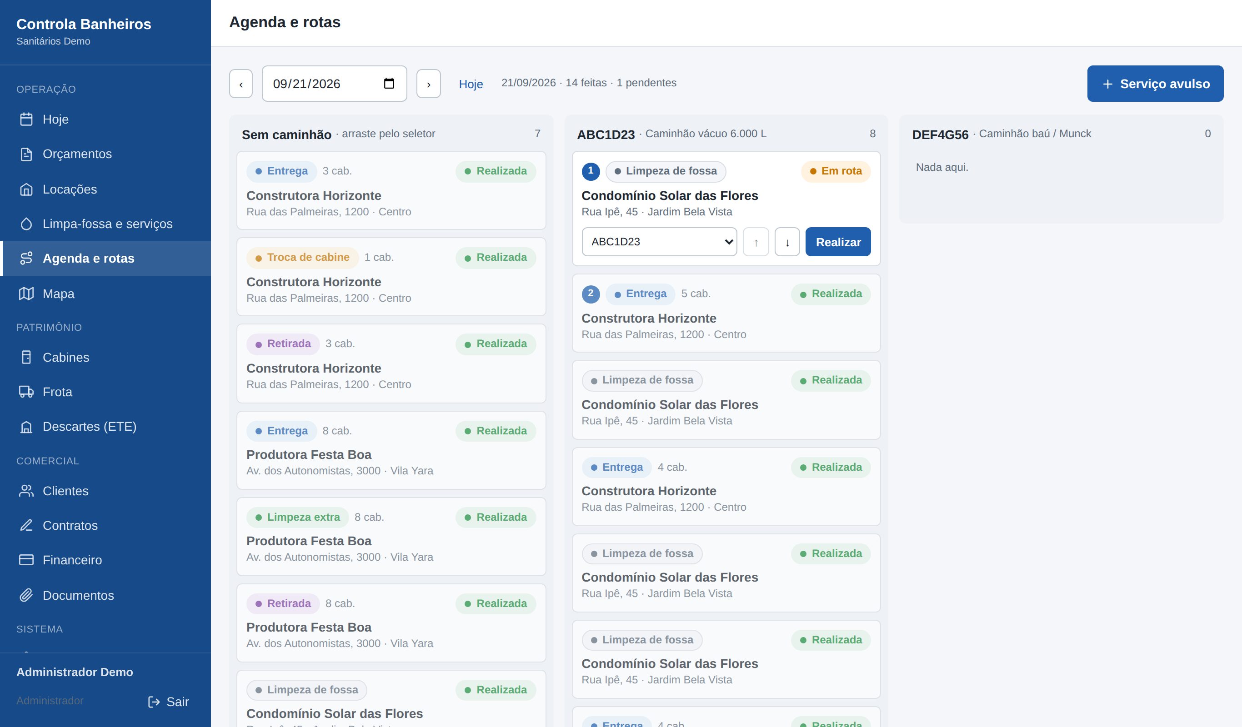Viewport: 1242px width, 727px height.
Task: Click Sair to log out
Action: pos(169,702)
